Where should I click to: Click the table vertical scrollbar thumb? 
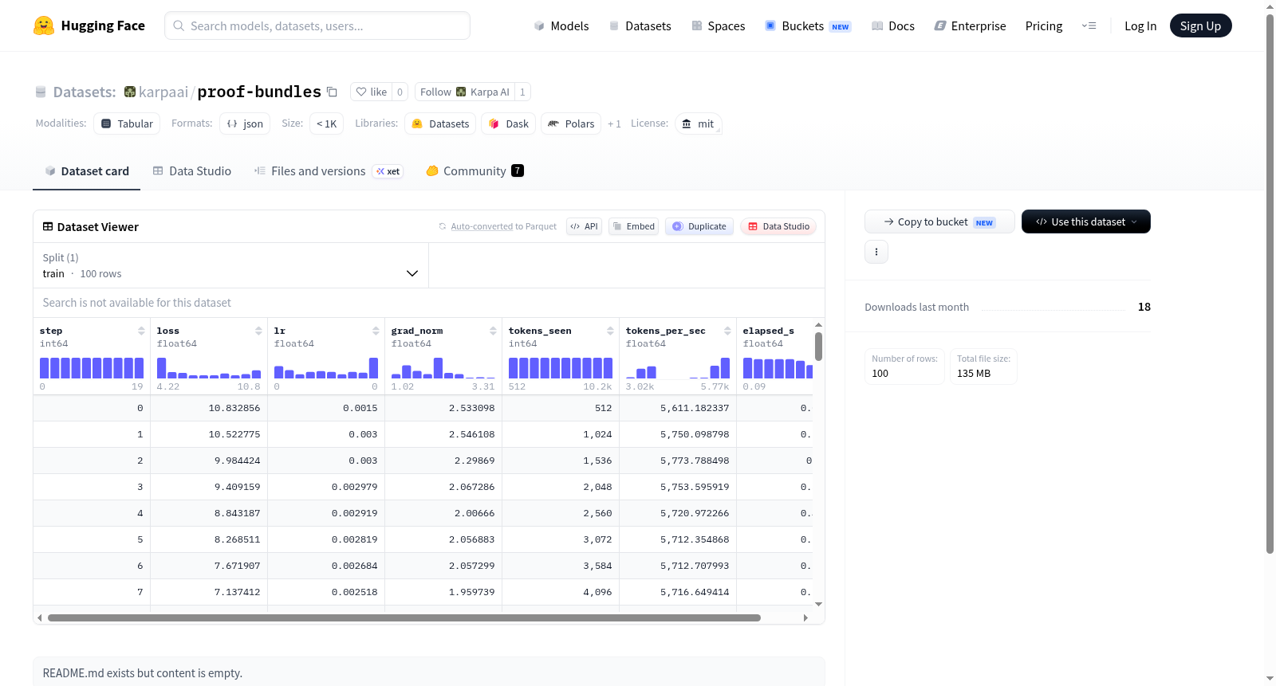tap(818, 347)
